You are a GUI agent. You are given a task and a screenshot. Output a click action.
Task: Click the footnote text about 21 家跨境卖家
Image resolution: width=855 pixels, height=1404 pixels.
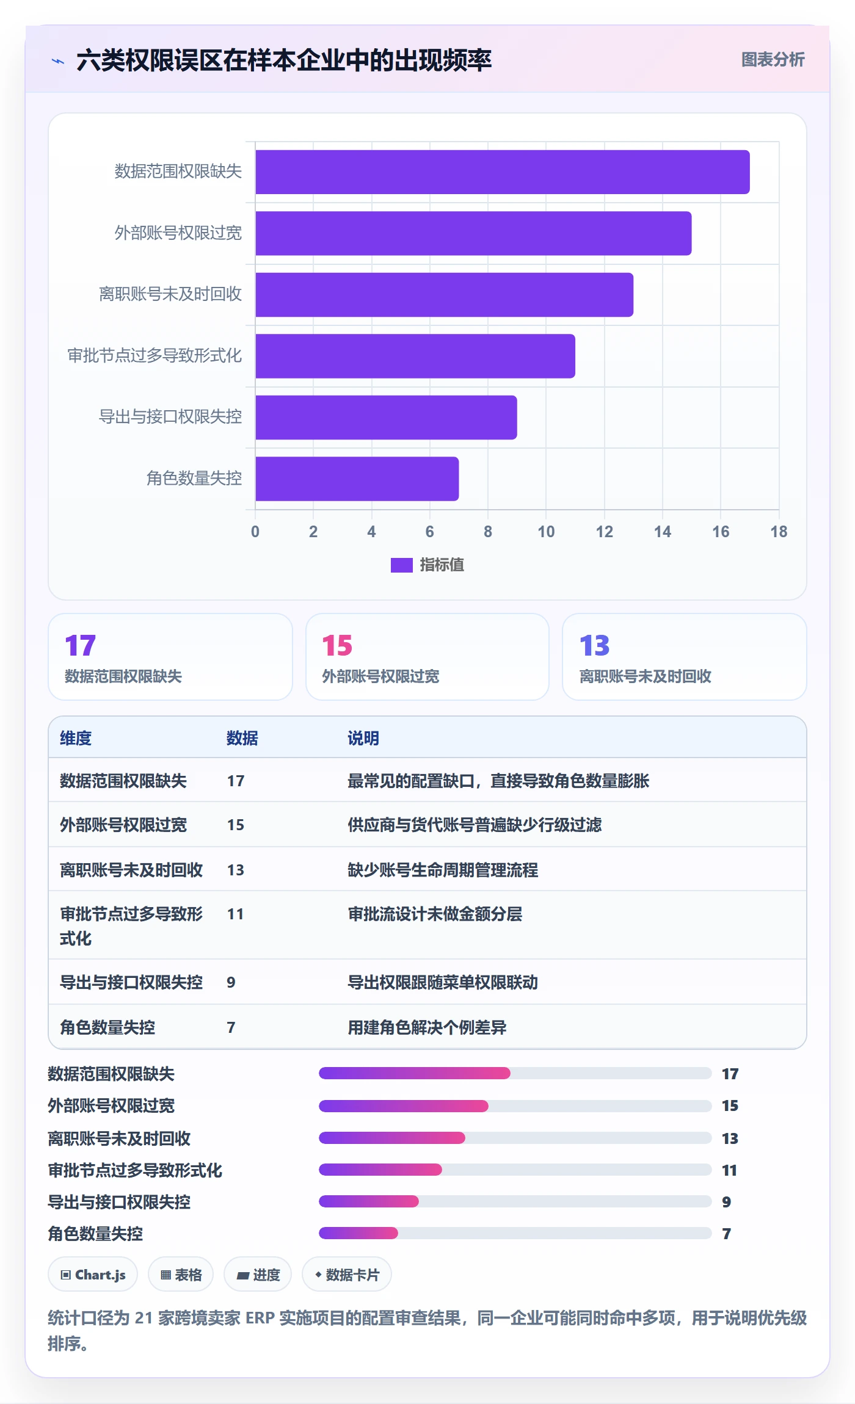click(428, 1331)
